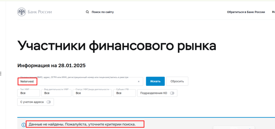Expand the Вид деятельности УФР dropdown
This screenshot has height=129, width=275.
(56, 93)
